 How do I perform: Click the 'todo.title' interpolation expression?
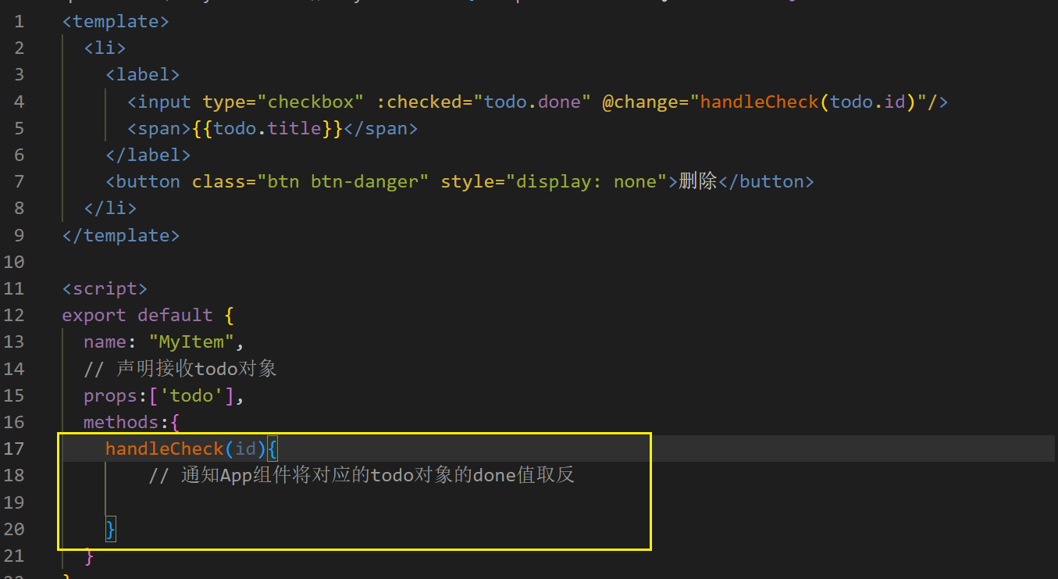(x=267, y=128)
